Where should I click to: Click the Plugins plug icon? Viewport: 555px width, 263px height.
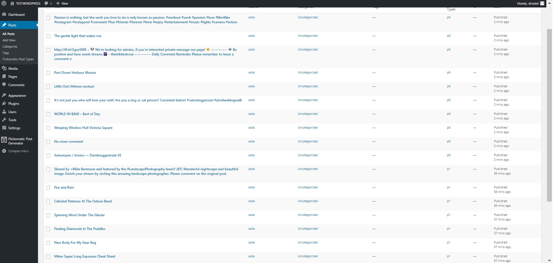(x=4, y=103)
